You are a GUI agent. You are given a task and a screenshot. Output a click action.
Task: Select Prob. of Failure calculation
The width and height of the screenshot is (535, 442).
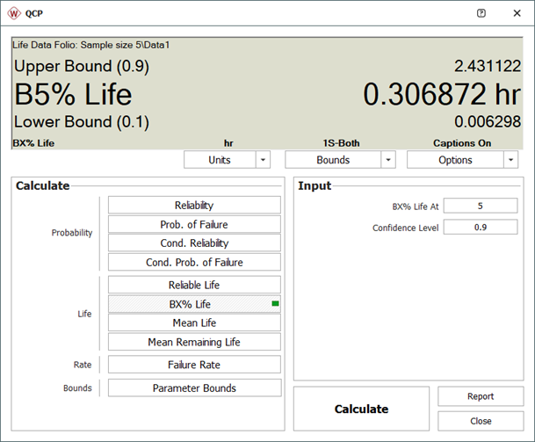pyautogui.click(x=194, y=224)
